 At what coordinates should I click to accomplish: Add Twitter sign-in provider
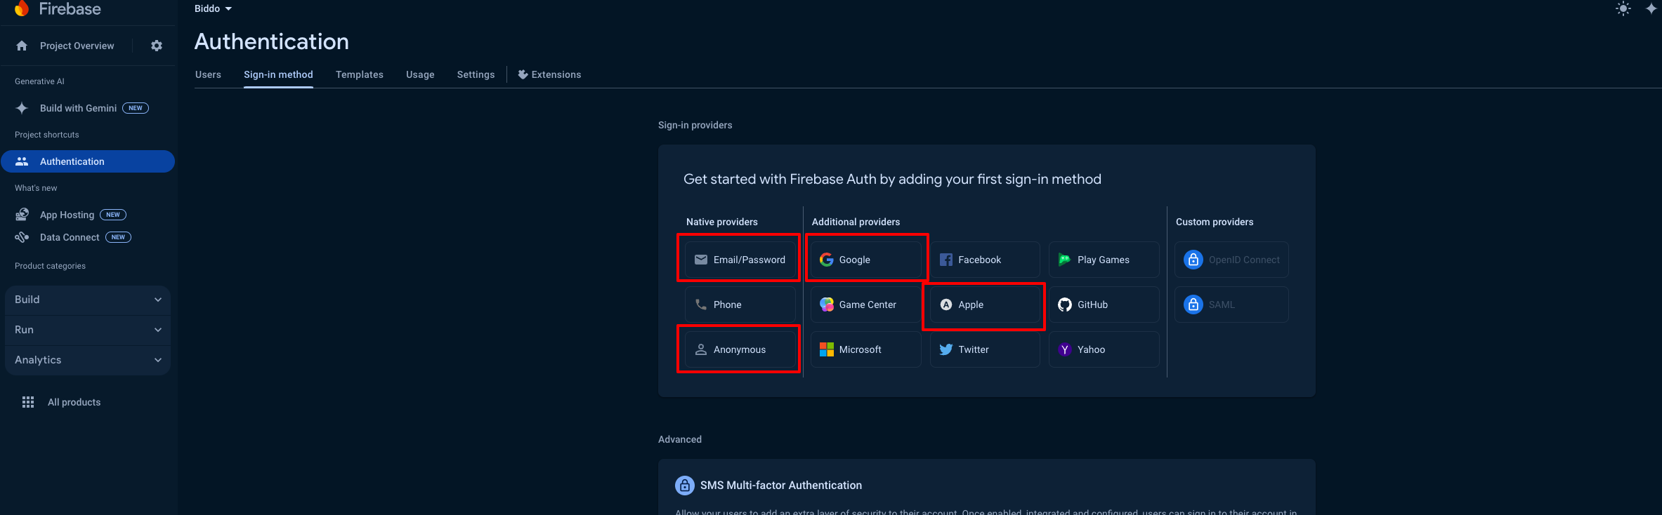(x=985, y=349)
